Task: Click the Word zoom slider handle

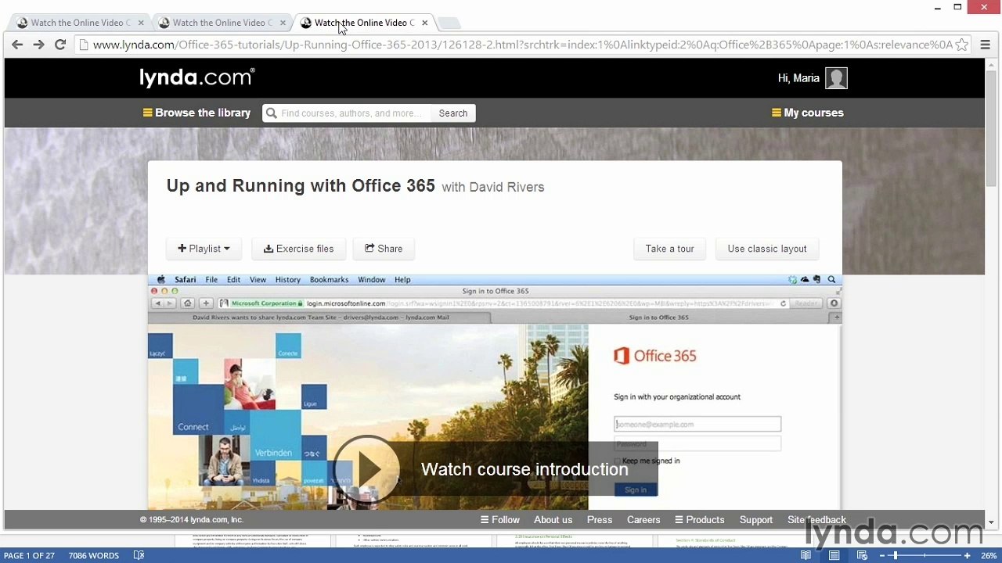Action: tap(895, 556)
